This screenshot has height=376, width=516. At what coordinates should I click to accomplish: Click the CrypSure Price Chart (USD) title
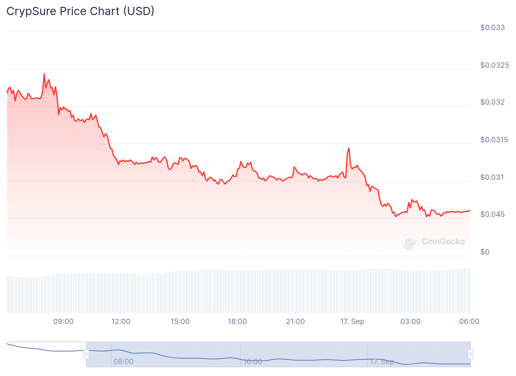tap(80, 11)
